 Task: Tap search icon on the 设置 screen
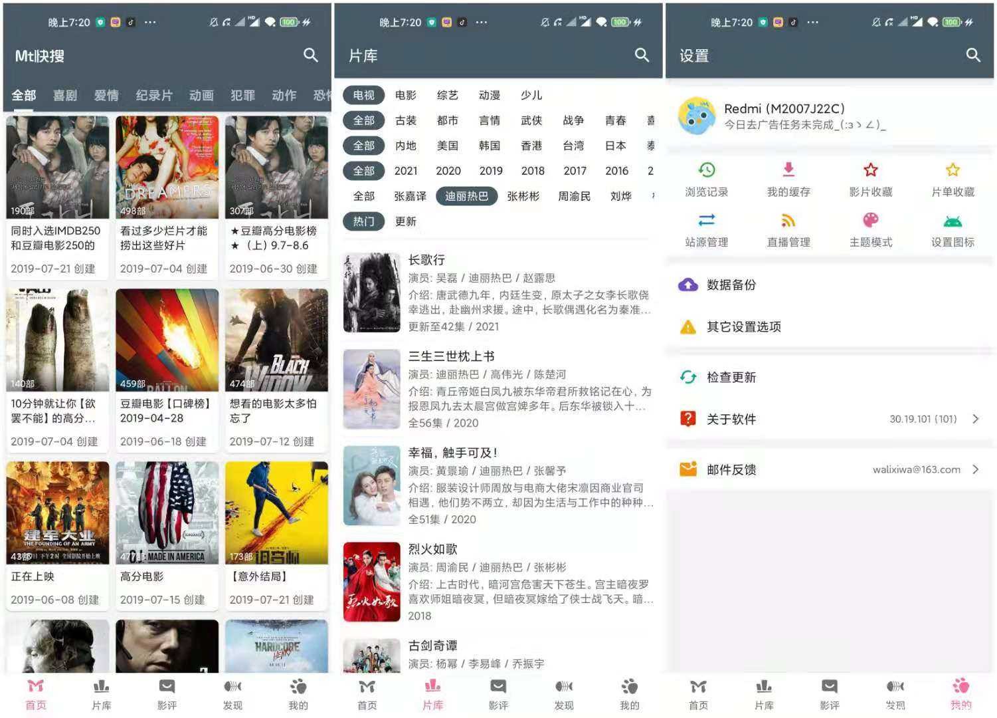click(973, 55)
